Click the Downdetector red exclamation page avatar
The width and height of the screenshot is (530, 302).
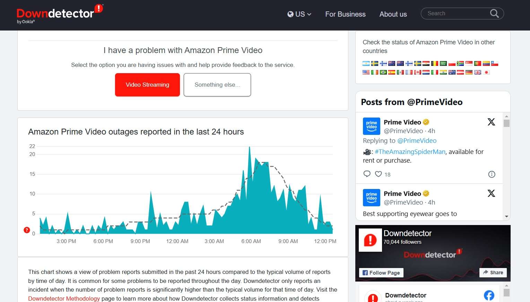pyautogui.click(x=370, y=240)
